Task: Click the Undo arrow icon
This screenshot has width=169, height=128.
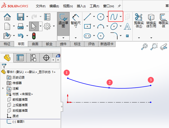Action: click(21, 36)
